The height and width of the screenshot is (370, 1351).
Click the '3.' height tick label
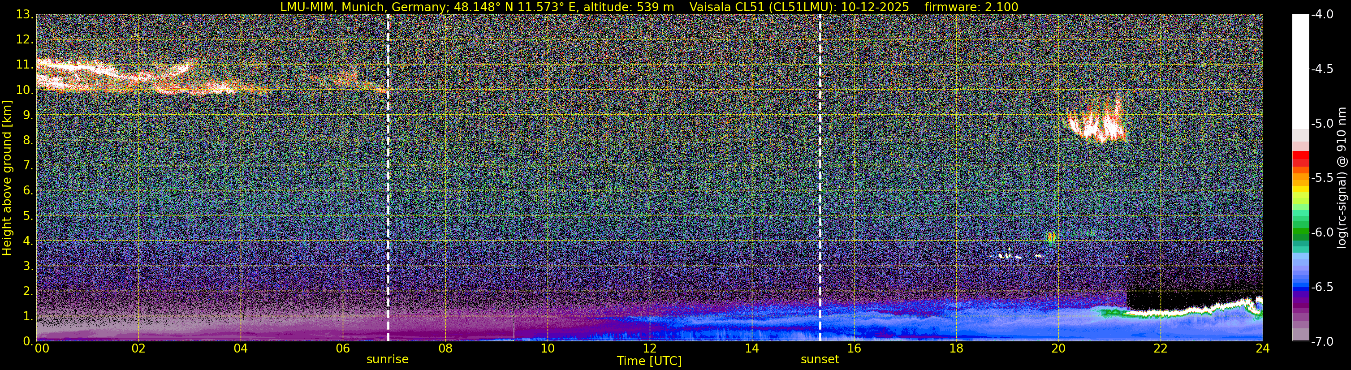coord(27,266)
